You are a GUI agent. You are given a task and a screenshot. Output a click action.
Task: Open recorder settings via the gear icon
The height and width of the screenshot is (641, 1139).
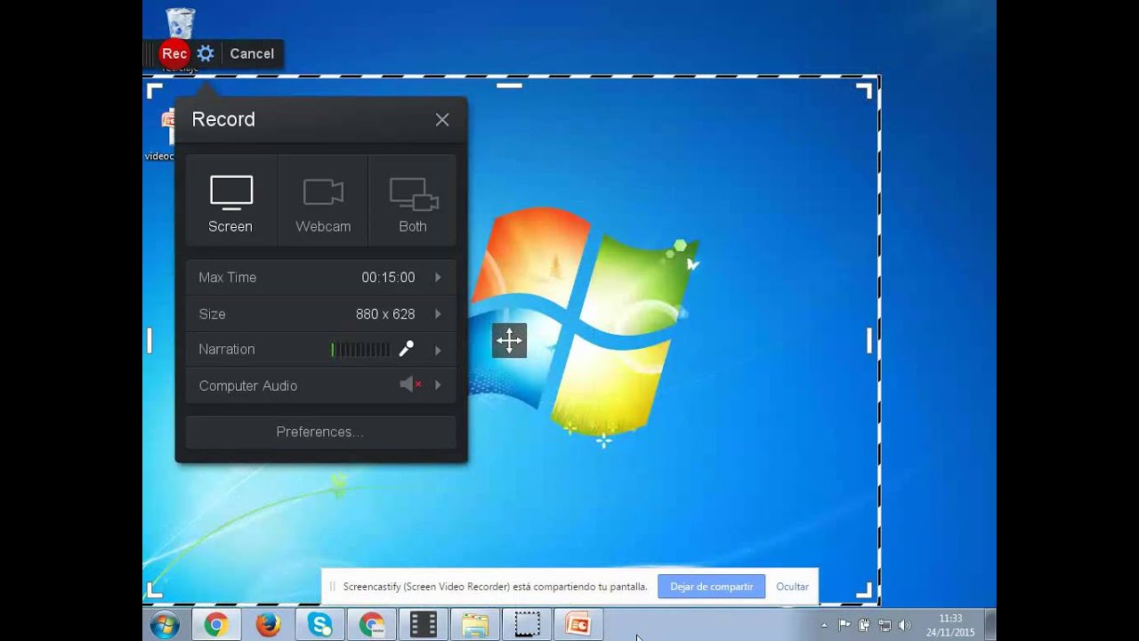click(x=206, y=53)
